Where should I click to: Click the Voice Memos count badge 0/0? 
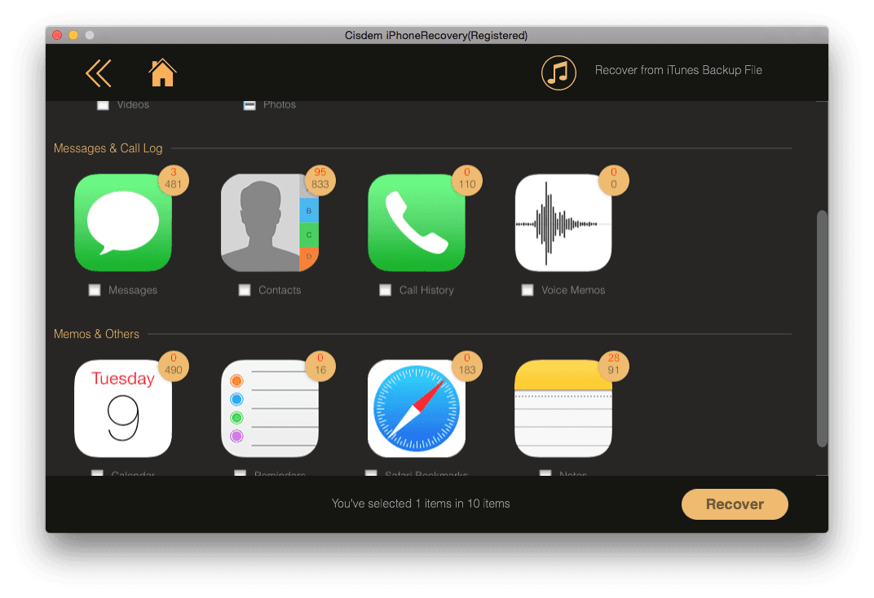pos(614,180)
